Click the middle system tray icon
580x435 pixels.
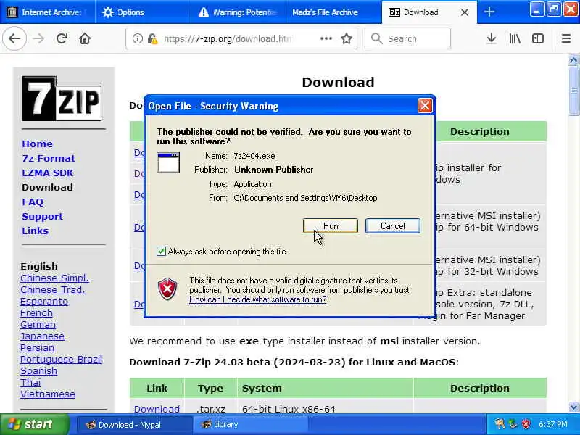pos(513,424)
